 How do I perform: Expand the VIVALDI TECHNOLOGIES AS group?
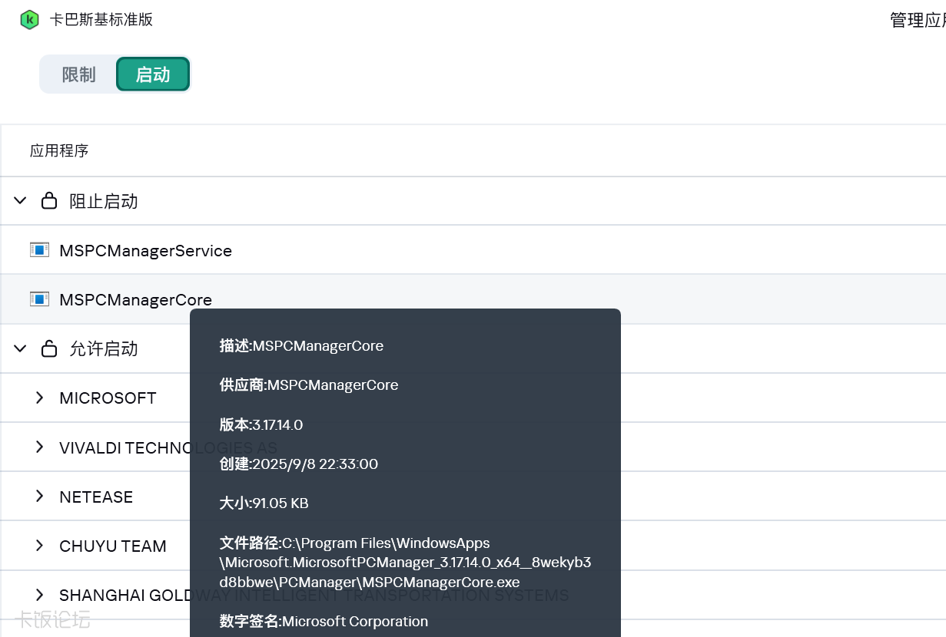(40, 447)
